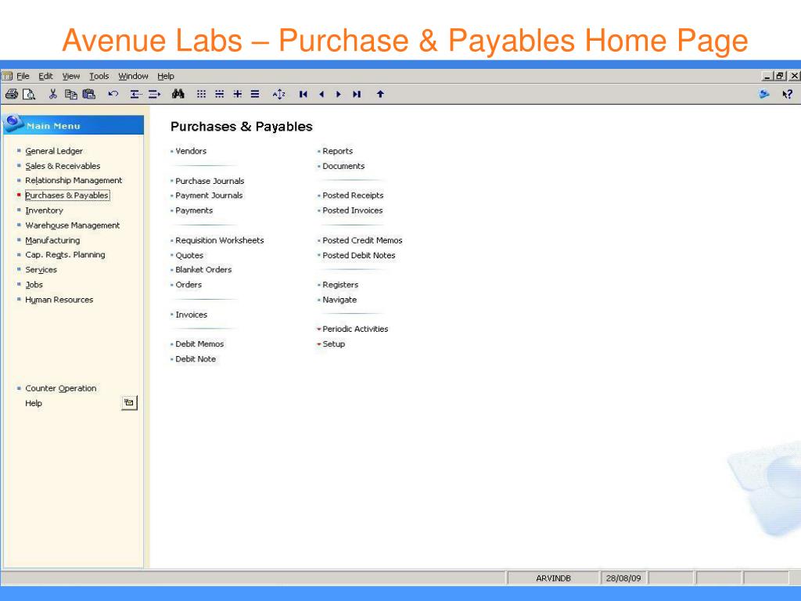Click the small button beside Help in sidebar

[129, 403]
